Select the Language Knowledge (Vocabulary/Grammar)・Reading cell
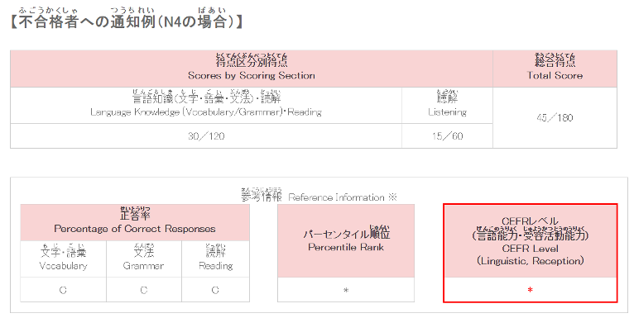 tap(206, 106)
